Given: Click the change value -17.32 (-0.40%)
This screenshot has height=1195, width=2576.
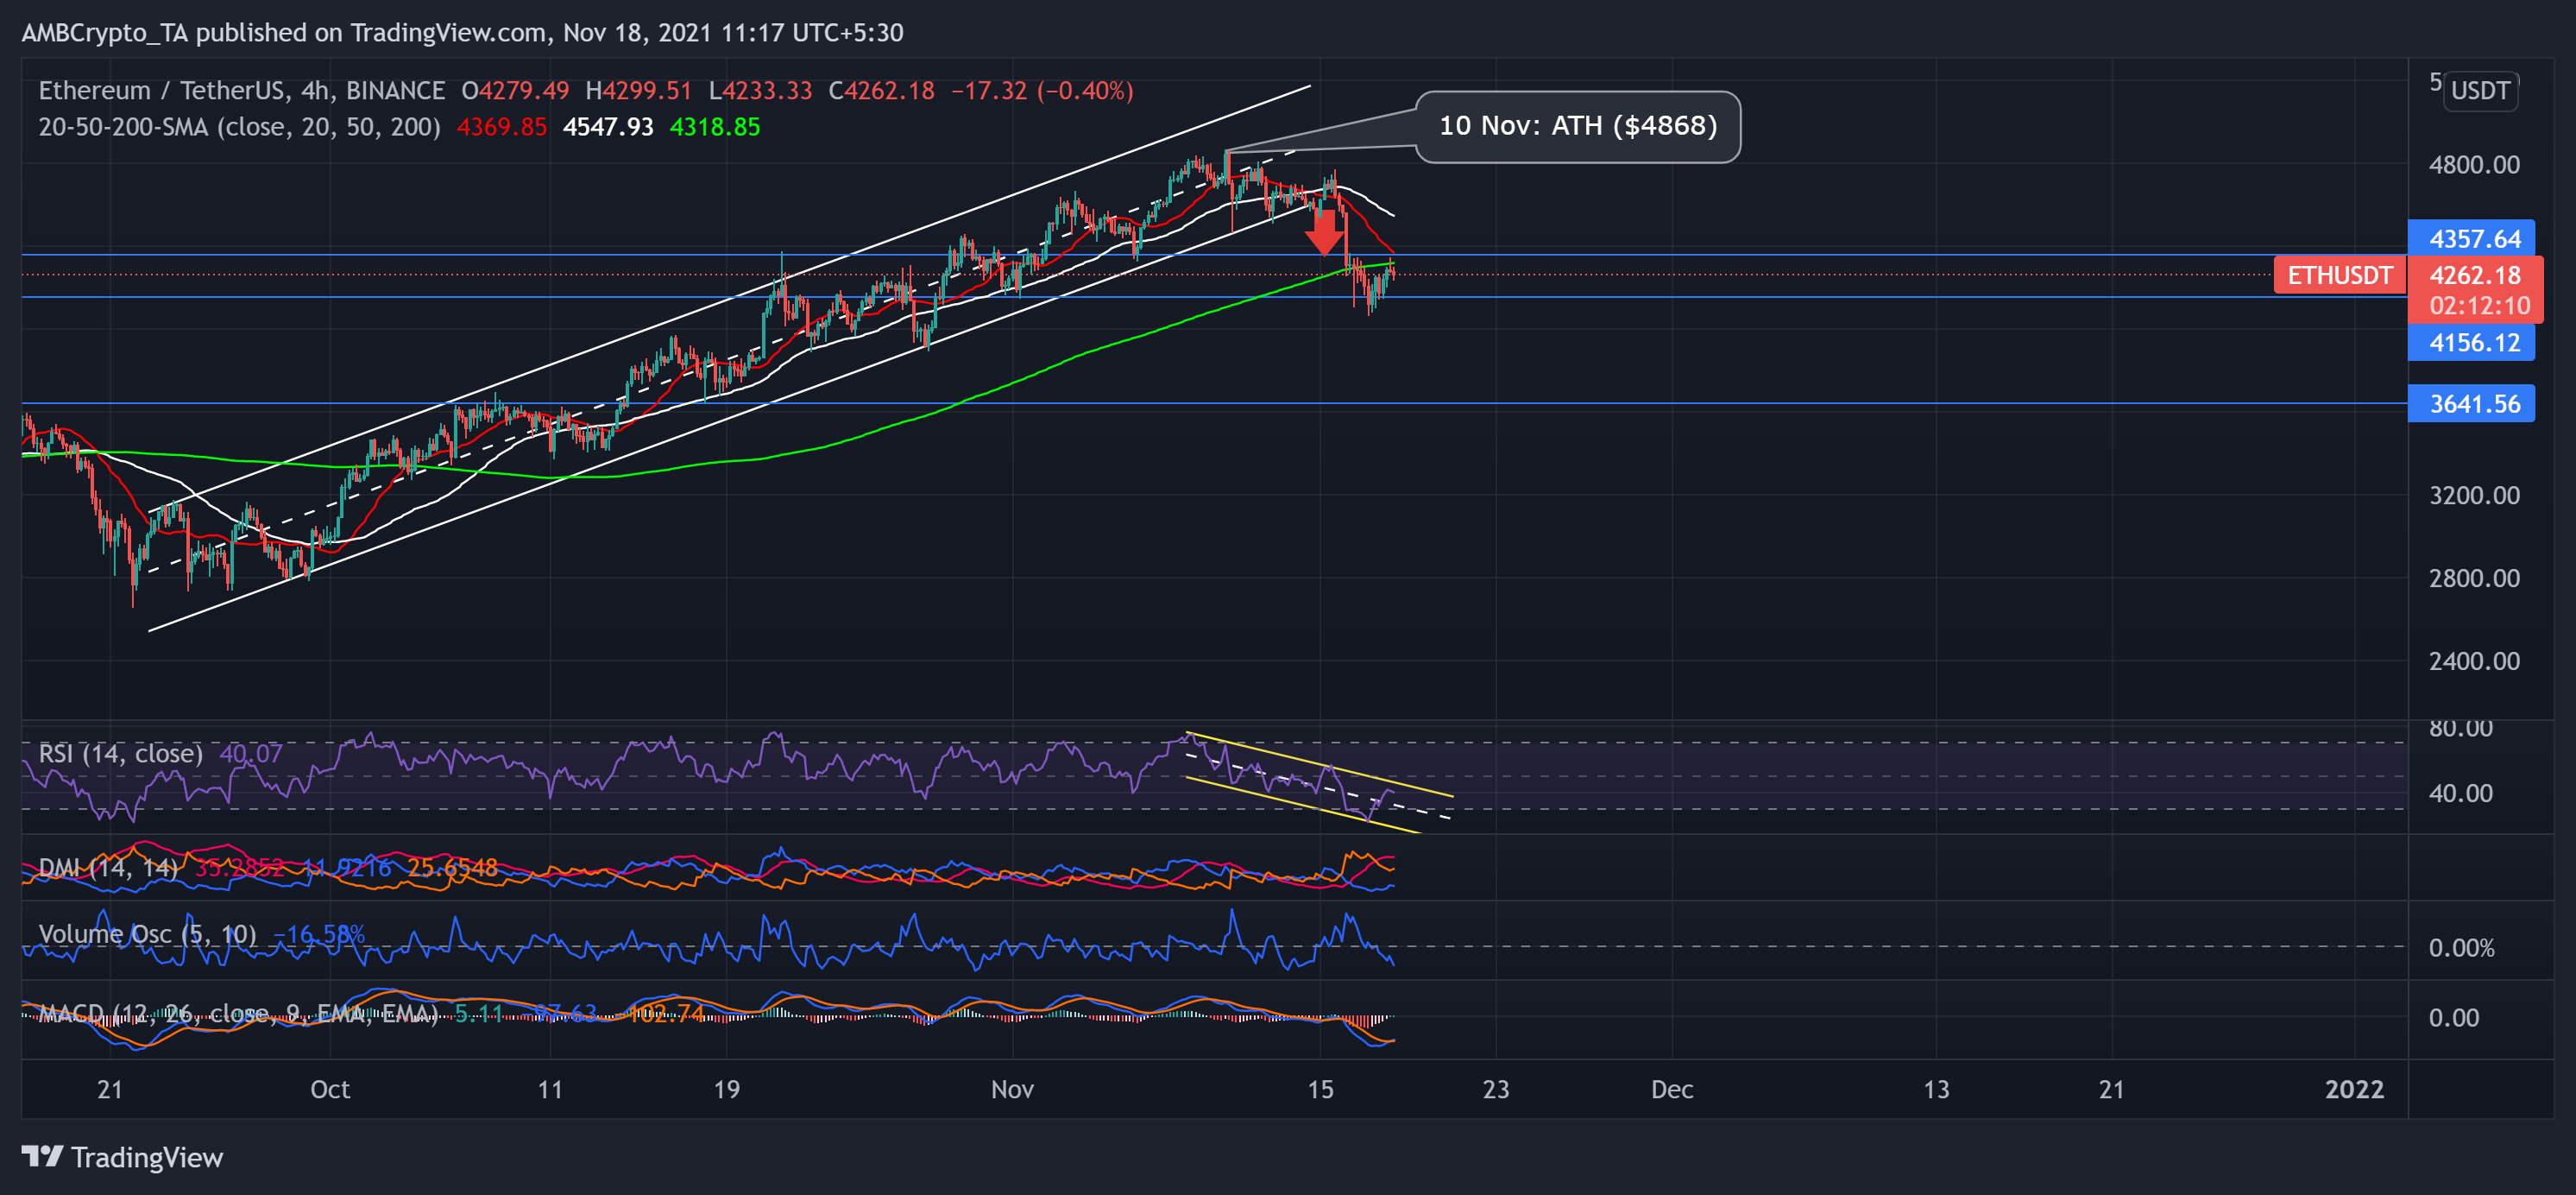Looking at the screenshot, I should pos(1042,91).
